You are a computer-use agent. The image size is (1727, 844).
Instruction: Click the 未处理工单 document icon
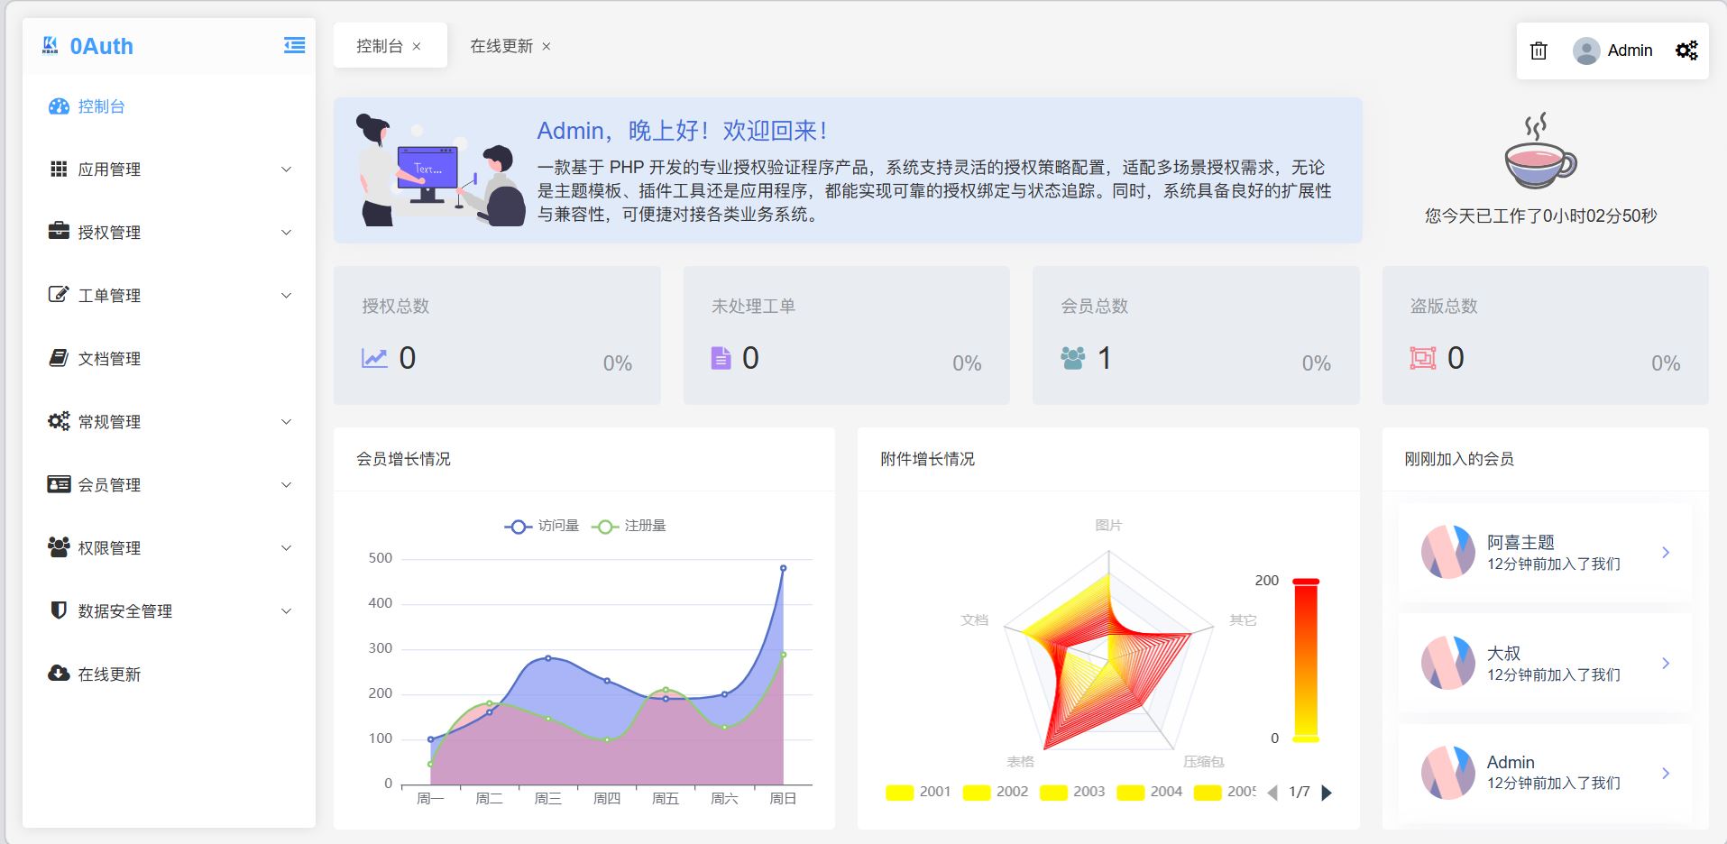tap(721, 358)
